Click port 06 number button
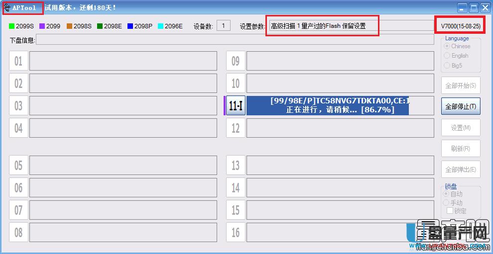The image size is (493, 254). 18,188
